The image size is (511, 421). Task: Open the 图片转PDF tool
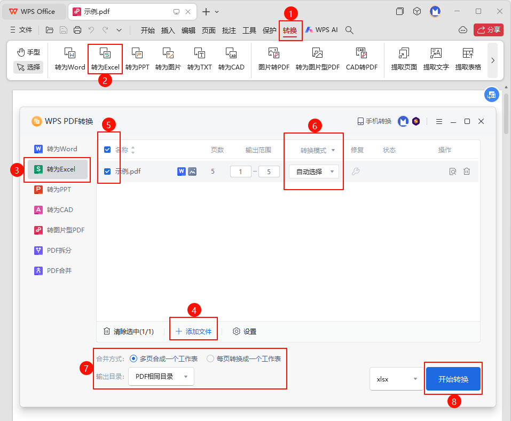click(274, 59)
